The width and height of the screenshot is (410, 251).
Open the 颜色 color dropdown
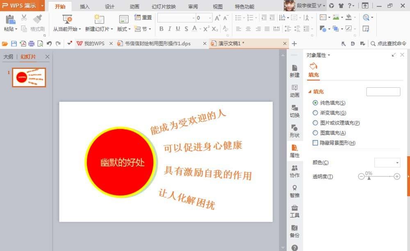coord(387,162)
